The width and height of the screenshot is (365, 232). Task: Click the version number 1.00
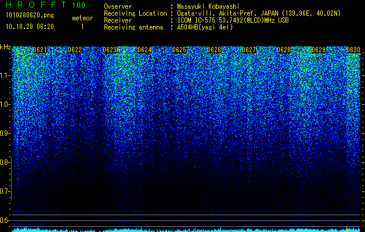(79, 5)
